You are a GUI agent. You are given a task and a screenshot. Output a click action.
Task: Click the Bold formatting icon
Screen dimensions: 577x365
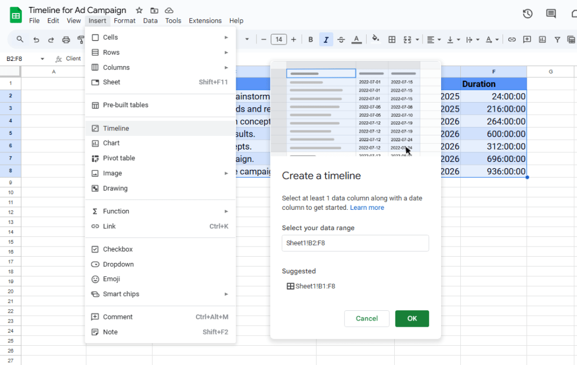coord(311,39)
